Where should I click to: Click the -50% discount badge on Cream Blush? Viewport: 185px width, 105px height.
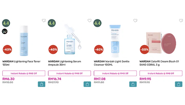[x=145, y=49]
